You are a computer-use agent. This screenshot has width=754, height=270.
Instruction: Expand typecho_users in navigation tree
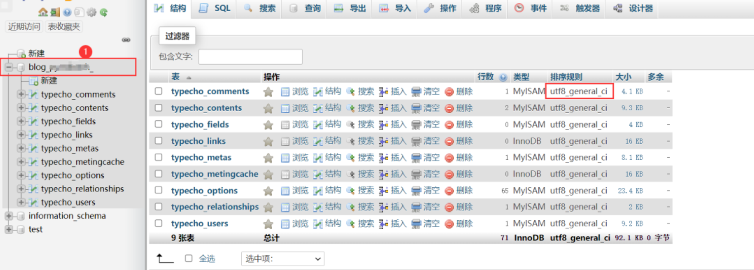coord(21,202)
